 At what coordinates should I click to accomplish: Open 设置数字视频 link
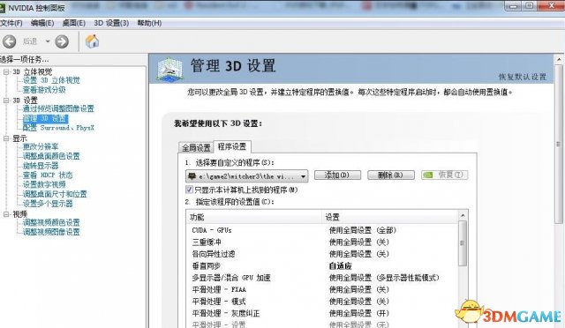click(x=44, y=184)
